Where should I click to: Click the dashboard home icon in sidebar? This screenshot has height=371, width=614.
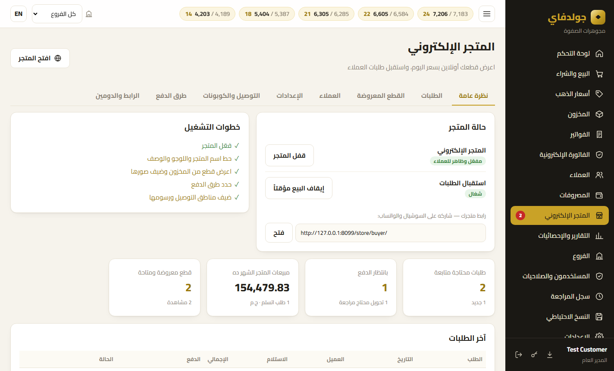[x=599, y=54]
